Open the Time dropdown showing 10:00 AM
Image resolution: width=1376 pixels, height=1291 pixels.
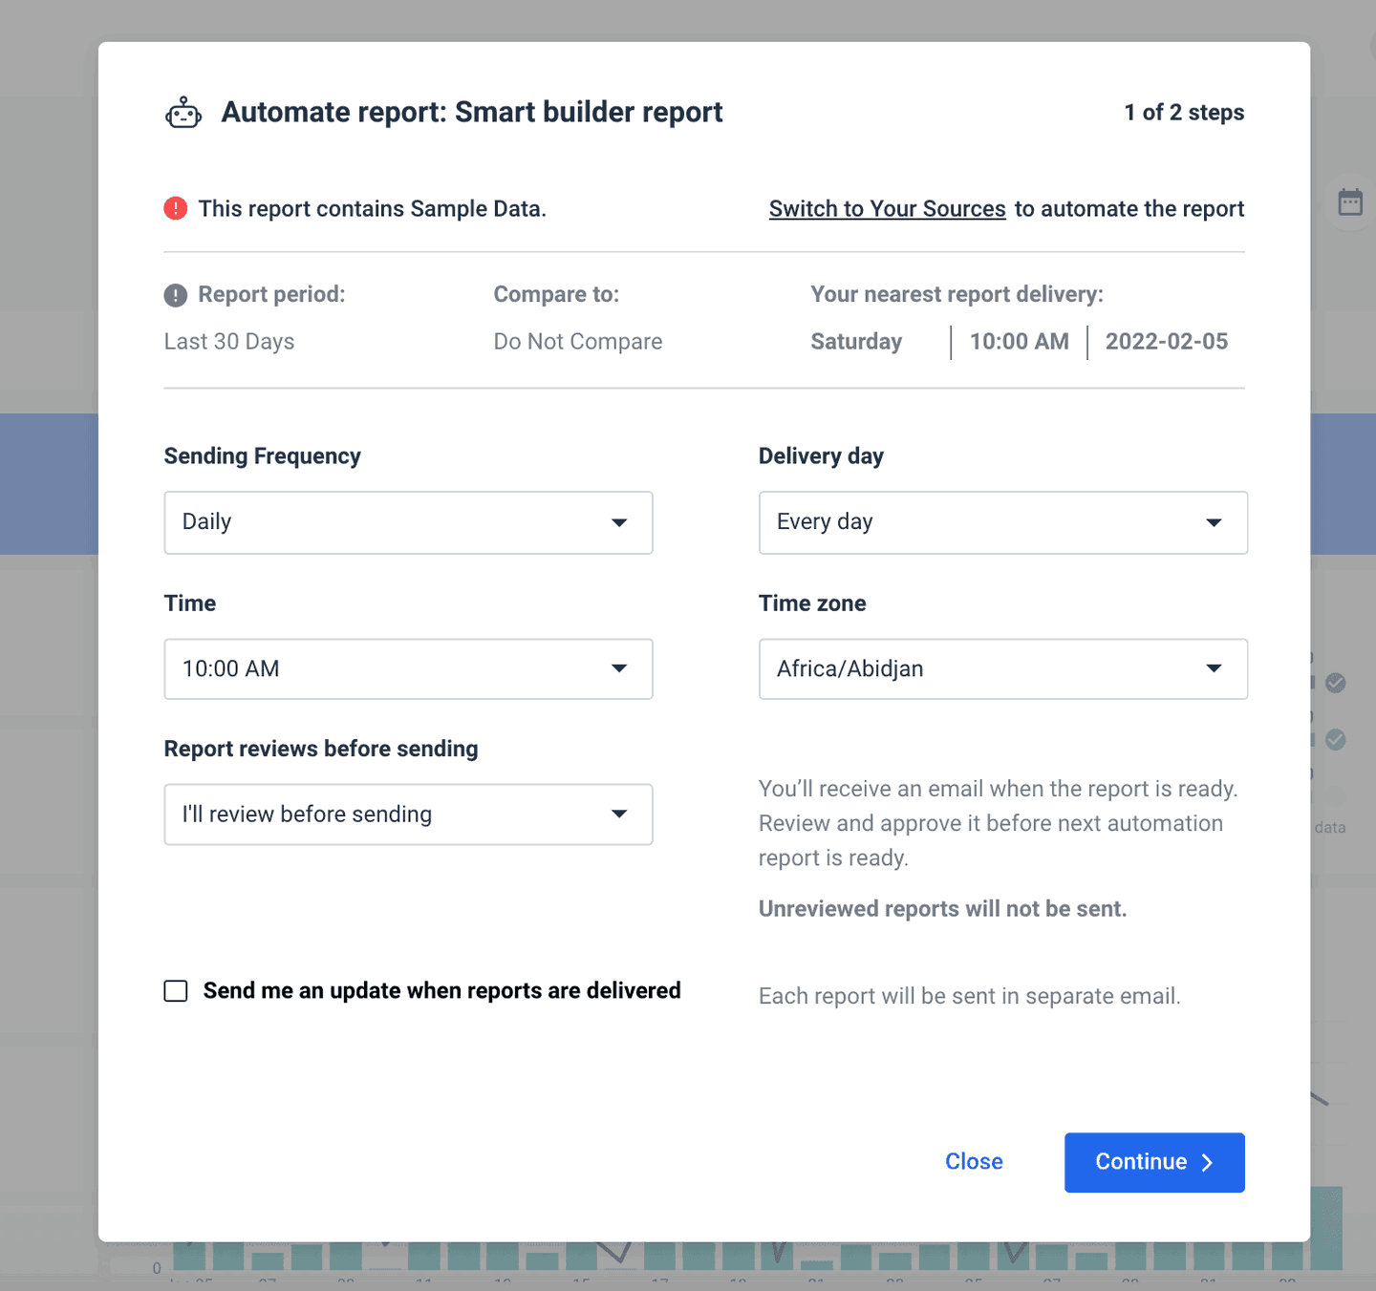(x=408, y=668)
